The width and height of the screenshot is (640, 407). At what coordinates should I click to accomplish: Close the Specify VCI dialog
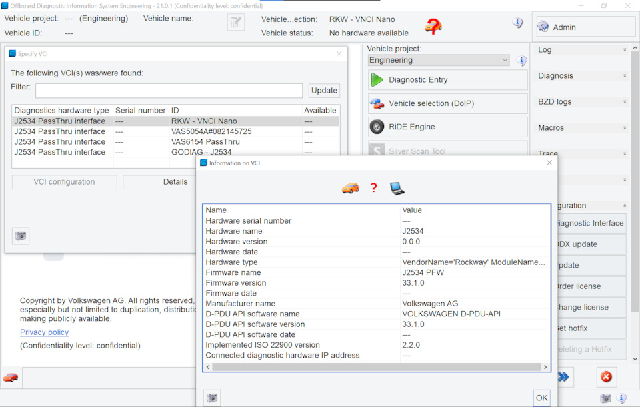339,54
